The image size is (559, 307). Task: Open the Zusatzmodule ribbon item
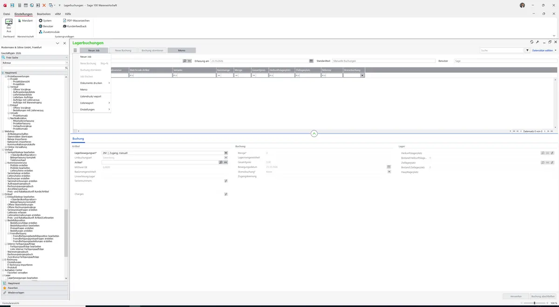tap(49, 32)
